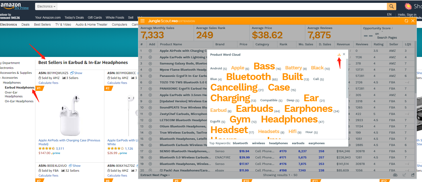Click the Amazon search input field
The image size is (422, 182).
click(x=222, y=6)
